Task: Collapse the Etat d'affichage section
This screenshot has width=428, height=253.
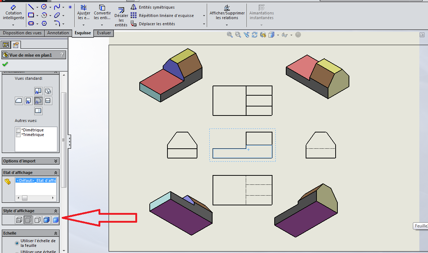Action: click(x=56, y=173)
